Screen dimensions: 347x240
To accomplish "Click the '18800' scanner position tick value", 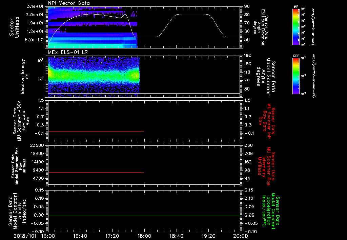I will (37, 154).
